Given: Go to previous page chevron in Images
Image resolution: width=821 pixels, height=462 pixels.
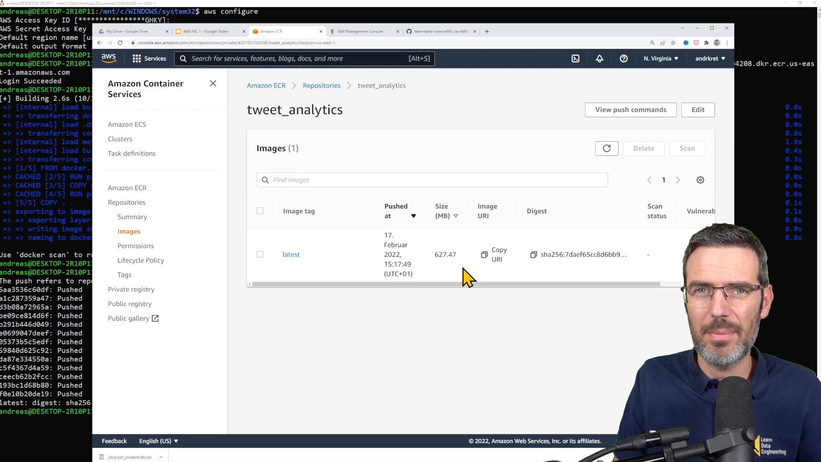Looking at the screenshot, I should 649,180.
